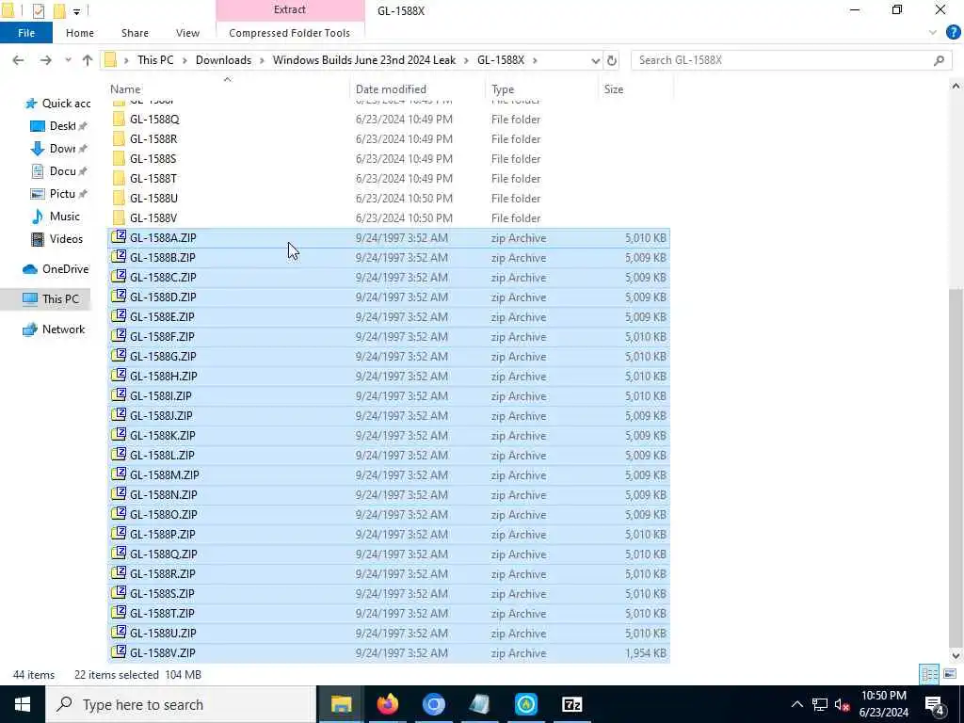Expand address bar history dropdown

pyautogui.click(x=595, y=60)
